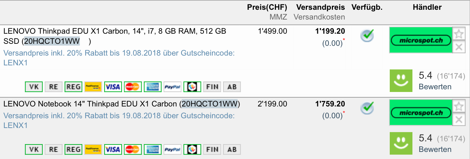Click the PayPal icon in first offer
Screen dimensions: 470x159
coord(172,87)
